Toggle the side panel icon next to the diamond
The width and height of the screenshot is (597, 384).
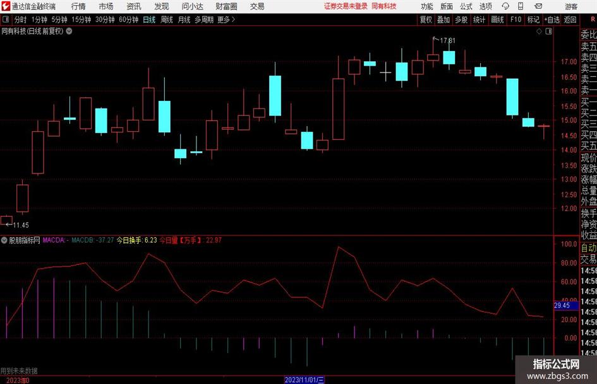tap(548, 32)
